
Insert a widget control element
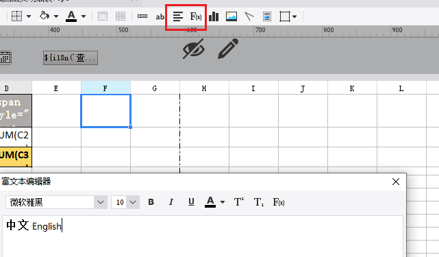point(142,16)
